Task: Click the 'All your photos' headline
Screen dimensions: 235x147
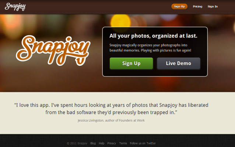Action: point(153,36)
